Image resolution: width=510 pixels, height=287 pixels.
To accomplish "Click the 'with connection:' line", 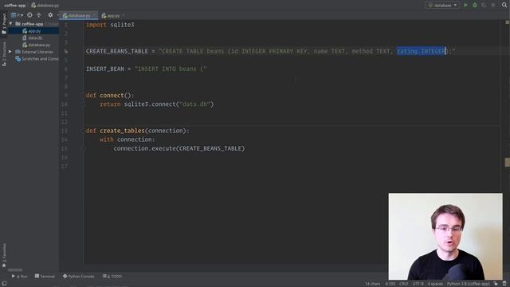I will pyautogui.click(x=127, y=140).
